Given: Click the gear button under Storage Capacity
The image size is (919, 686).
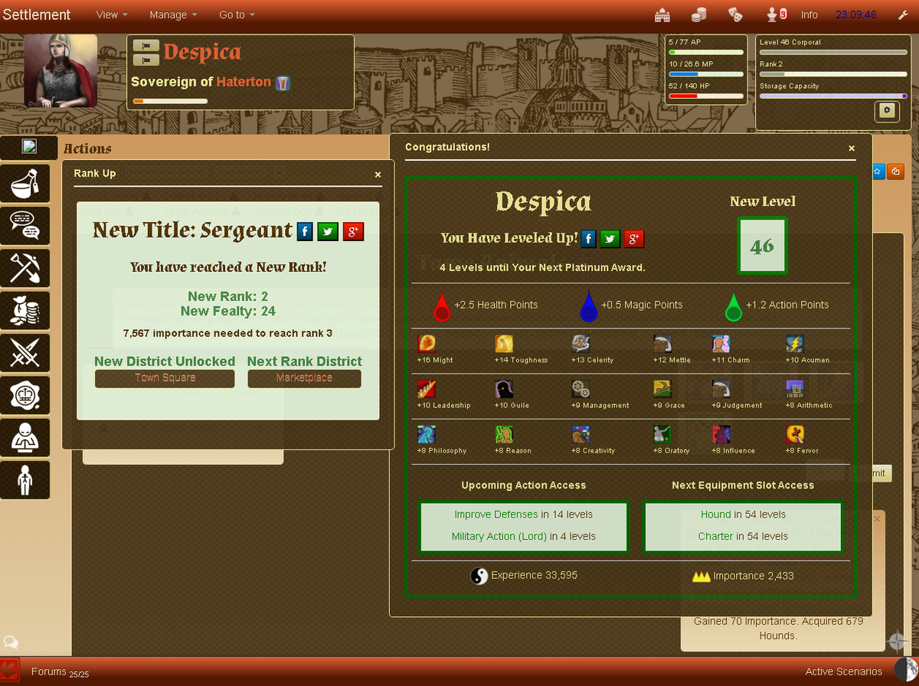Looking at the screenshot, I should pos(886,111).
